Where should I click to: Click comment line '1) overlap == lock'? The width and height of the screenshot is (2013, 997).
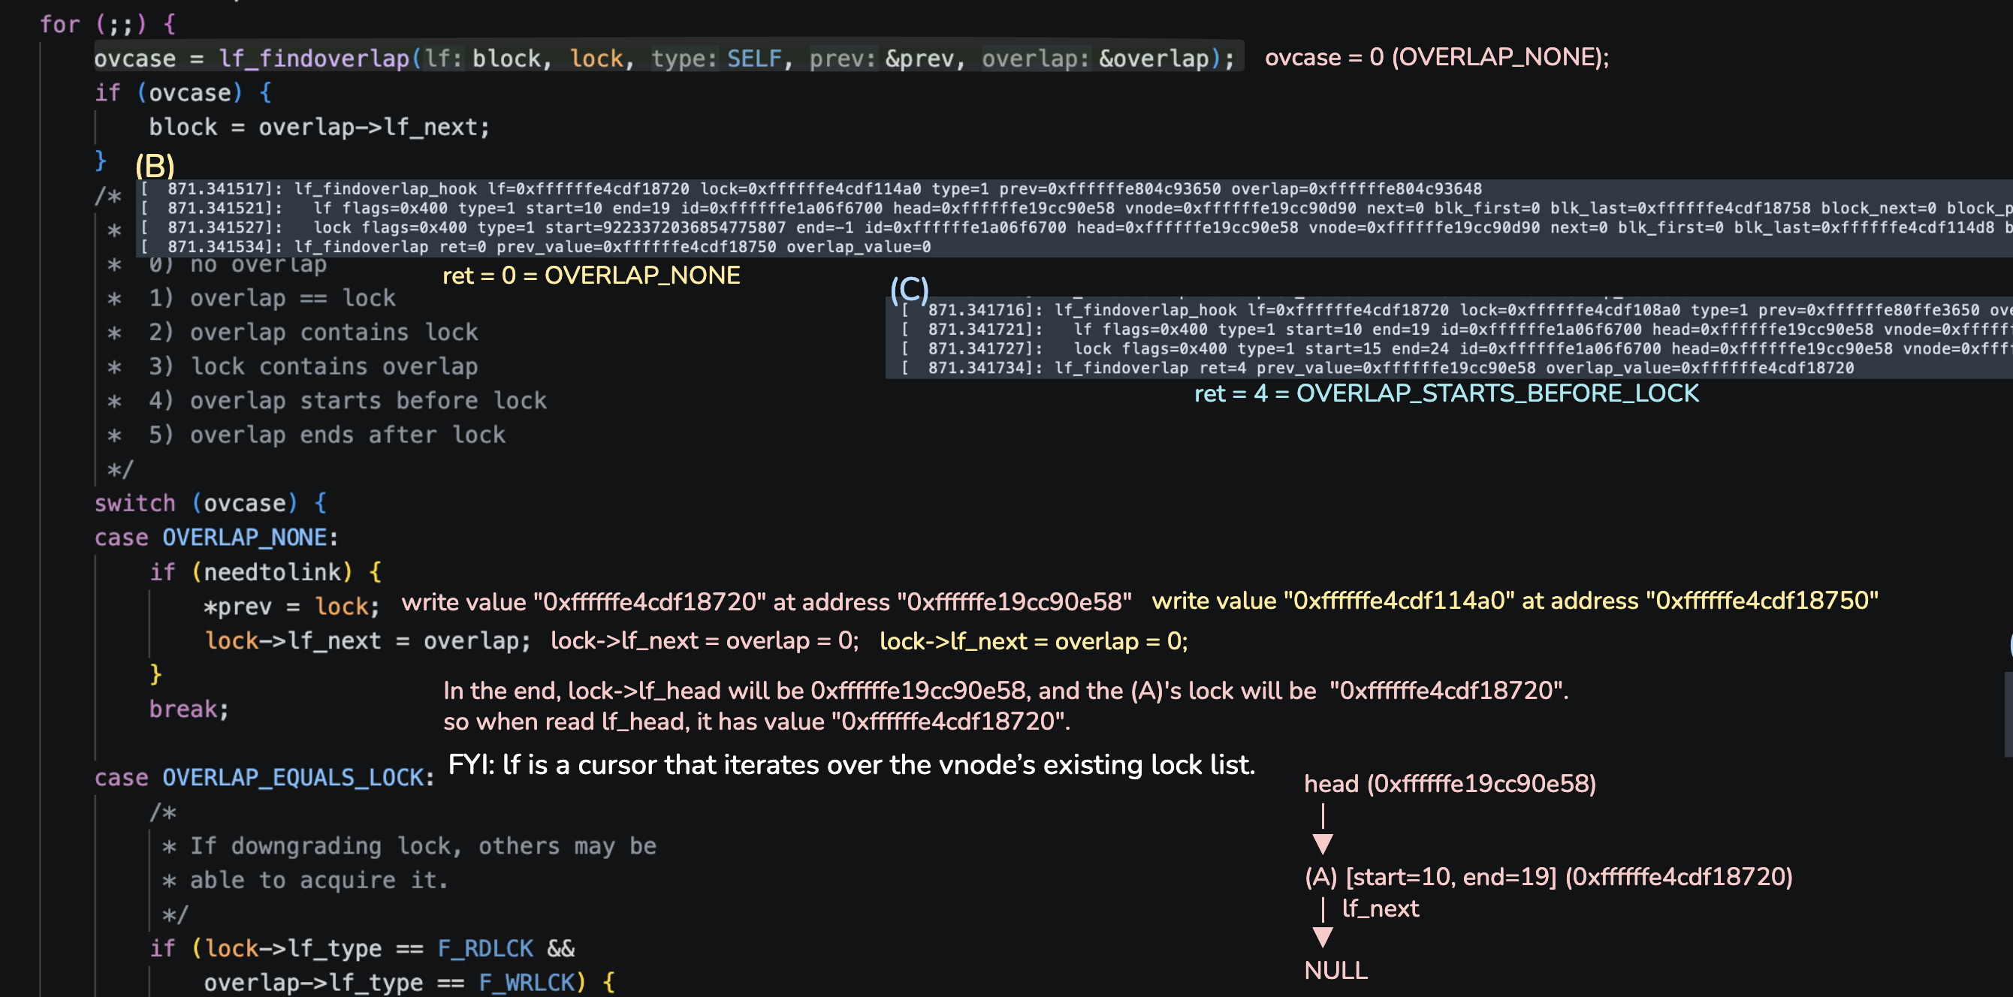click(x=272, y=298)
